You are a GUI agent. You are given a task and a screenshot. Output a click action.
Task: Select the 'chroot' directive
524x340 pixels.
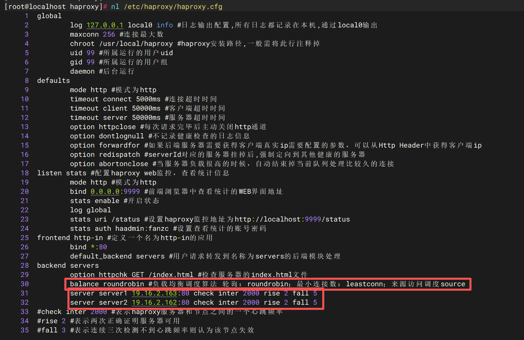82,43
